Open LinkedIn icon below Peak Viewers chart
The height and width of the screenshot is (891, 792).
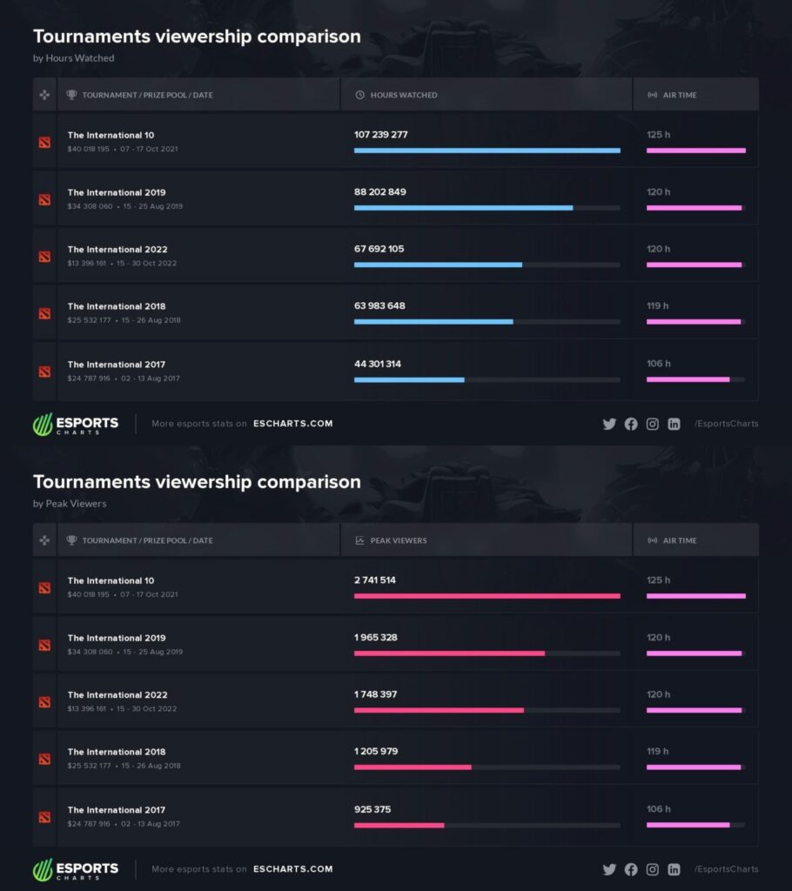pyautogui.click(x=674, y=869)
